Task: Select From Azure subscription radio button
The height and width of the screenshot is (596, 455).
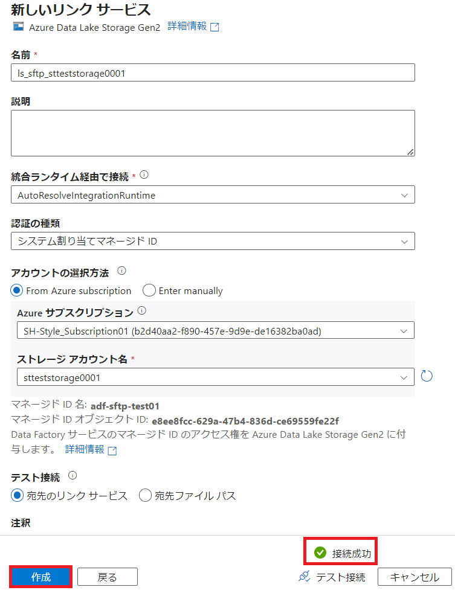Action: [x=17, y=290]
